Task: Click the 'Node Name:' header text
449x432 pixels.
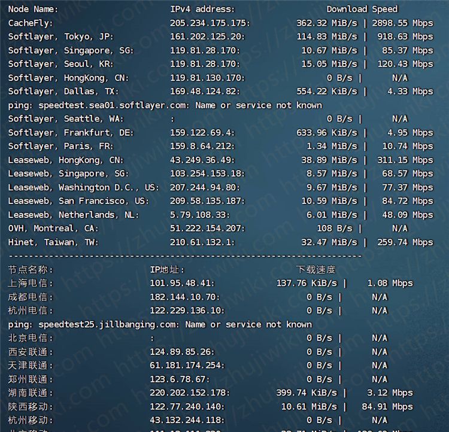Action: pyautogui.click(x=33, y=9)
